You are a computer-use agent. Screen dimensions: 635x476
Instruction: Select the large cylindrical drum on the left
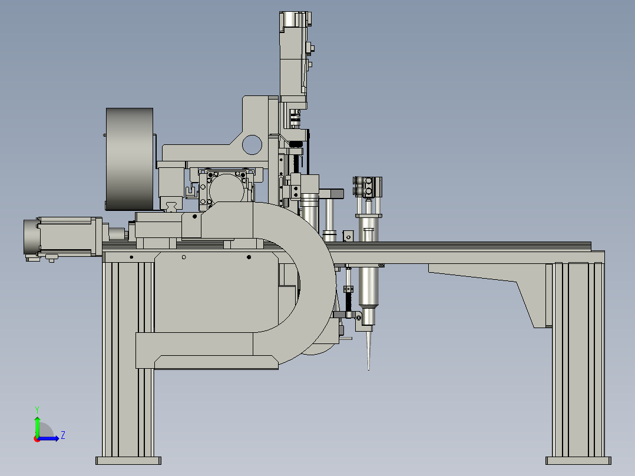[x=130, y=159]
